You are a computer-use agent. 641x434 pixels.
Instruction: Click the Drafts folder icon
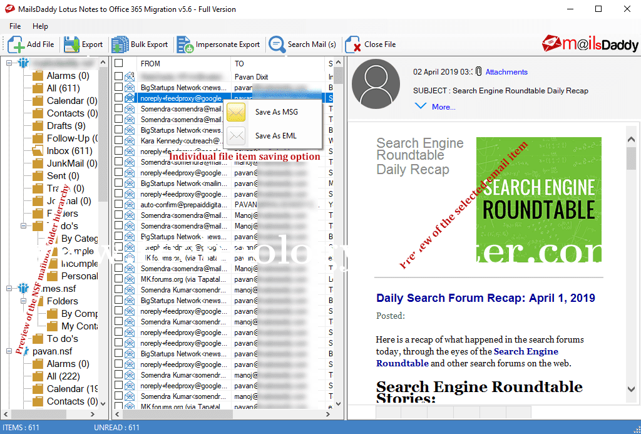point(38,126)
